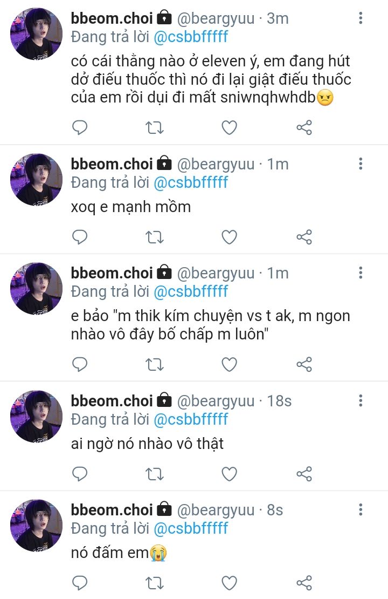Retweet the "ai ngờ nó nhào vô thật" tweet

click(x=155, y=474)
